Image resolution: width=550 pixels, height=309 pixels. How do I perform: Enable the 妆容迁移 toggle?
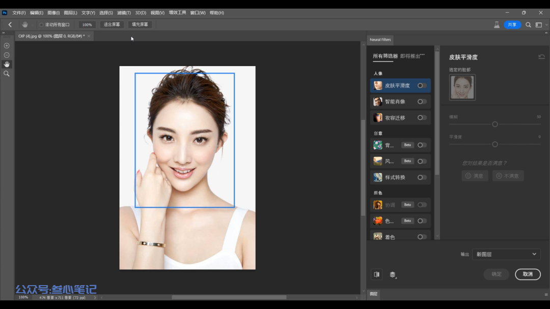tap(422, 117)
